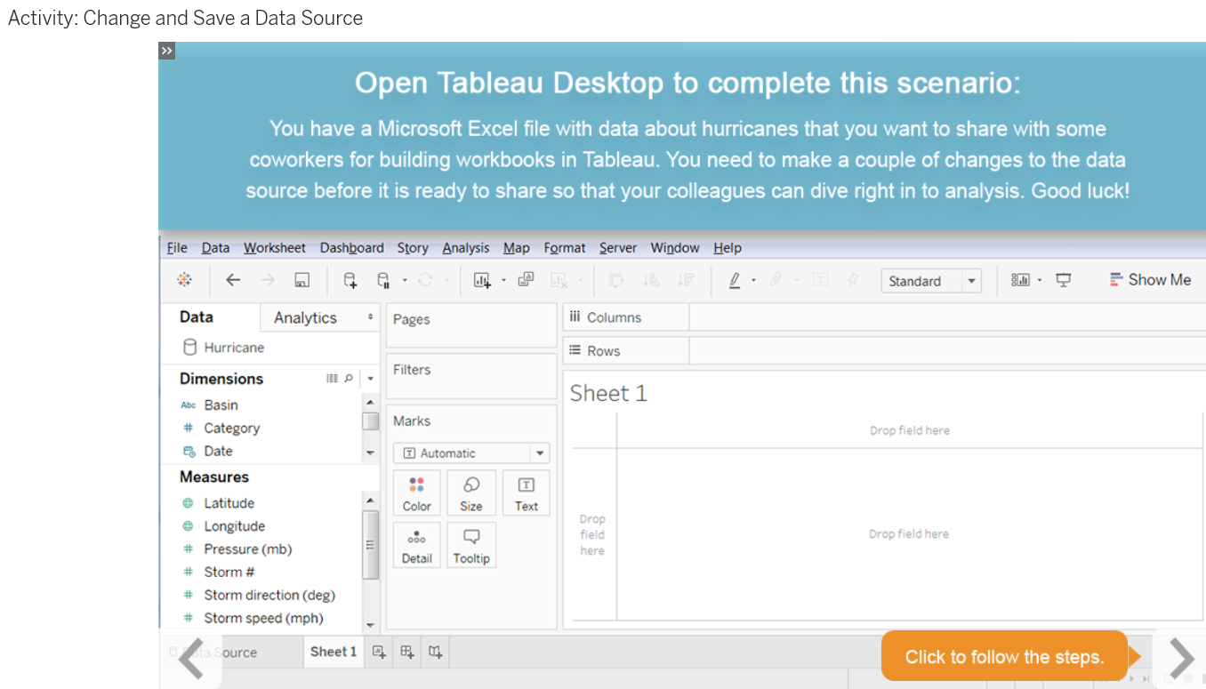Open the Dimensions pane dropdown arrow menu
The width and height of the screenshot is (1206, 689).
point(371,379)
